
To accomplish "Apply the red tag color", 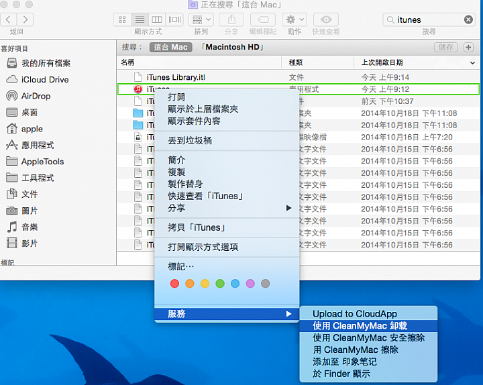I will pos(174,283).
